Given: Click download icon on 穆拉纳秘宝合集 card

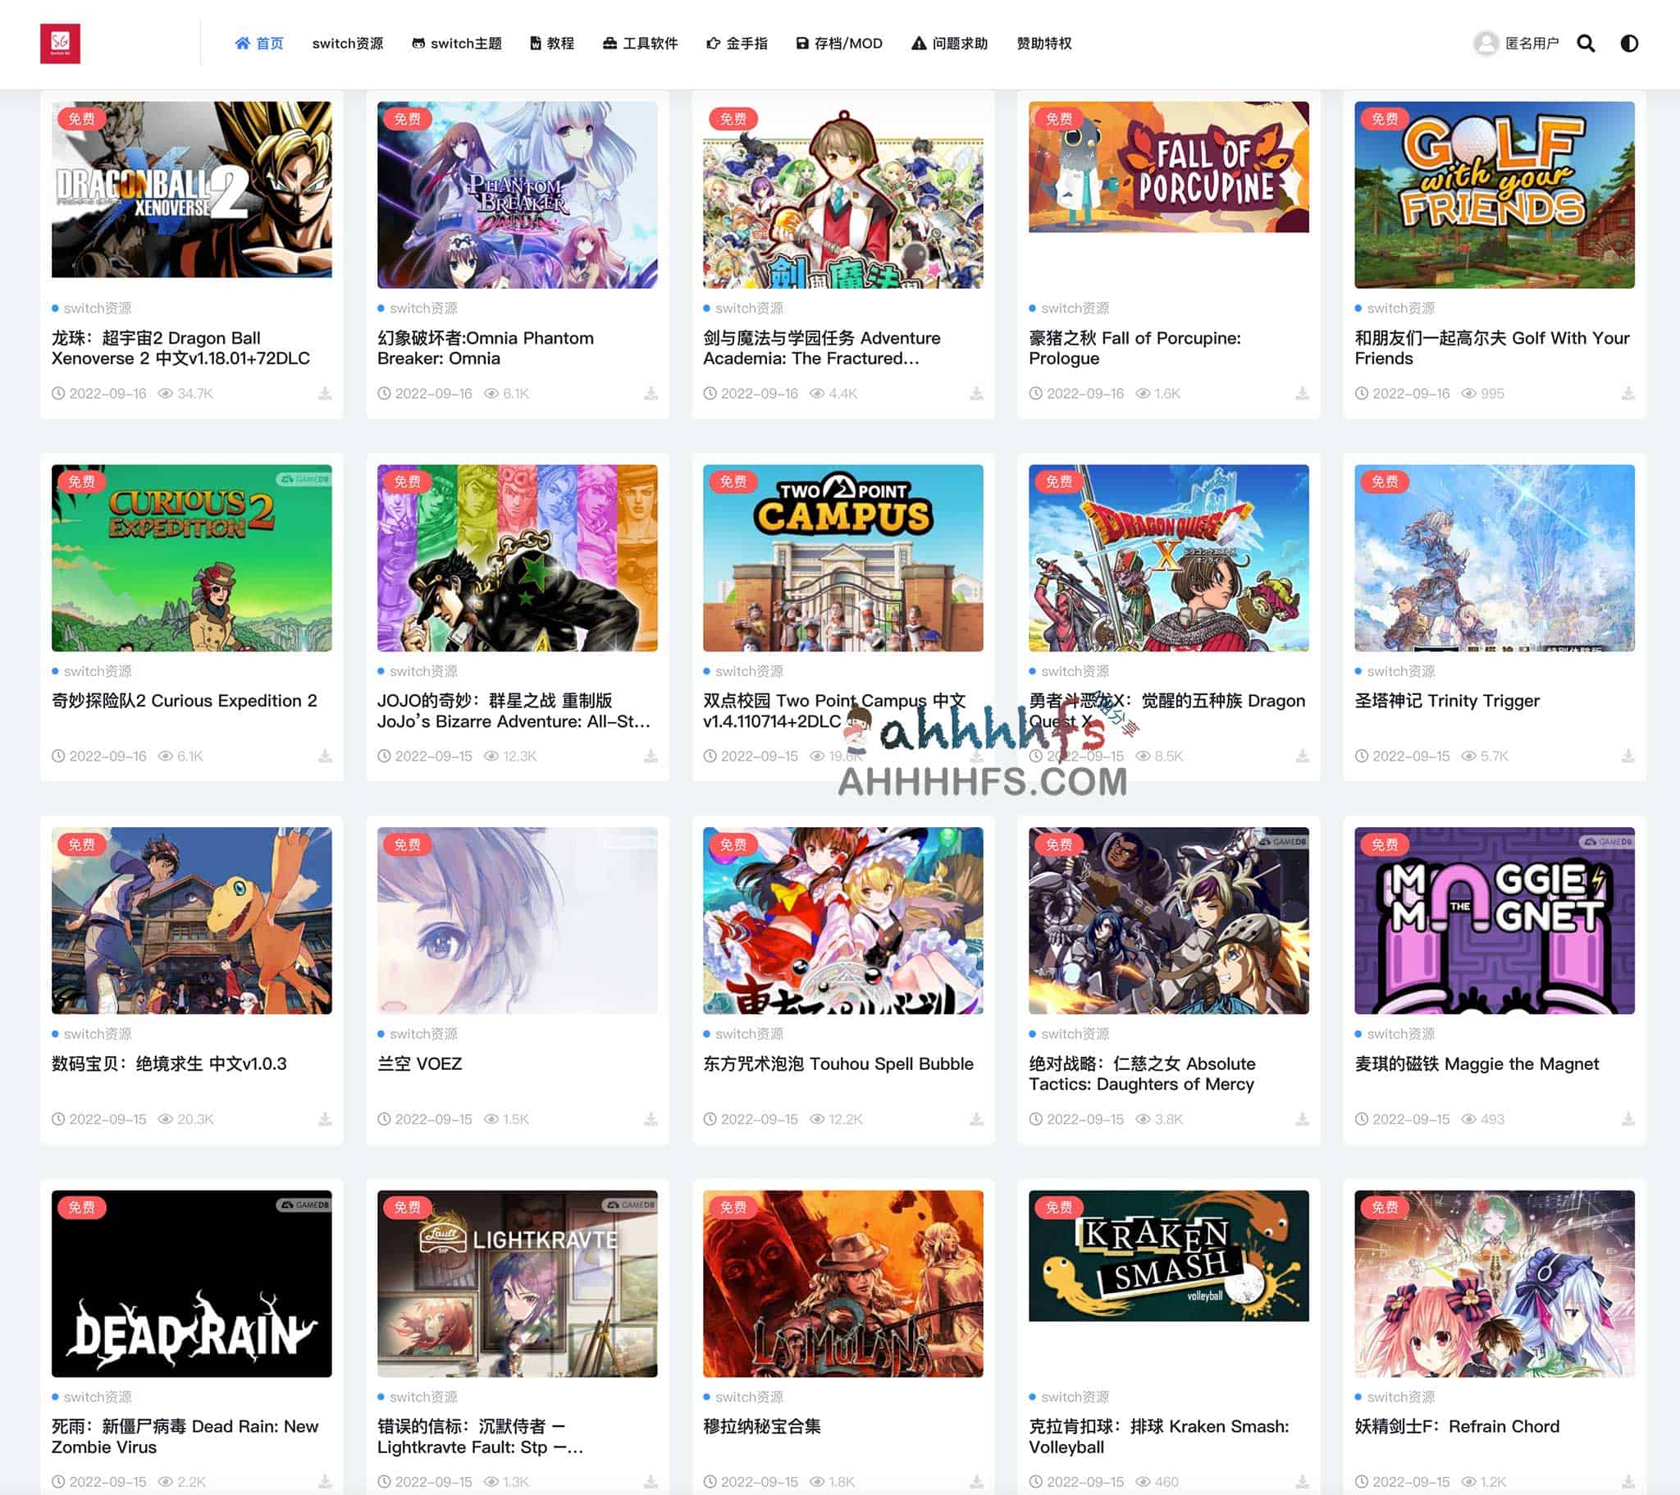Looking at the screenshot, I should point(975,1482).
